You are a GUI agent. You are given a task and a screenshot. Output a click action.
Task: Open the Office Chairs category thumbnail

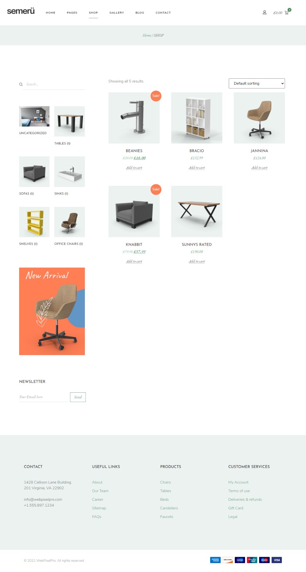coord(69,222)
